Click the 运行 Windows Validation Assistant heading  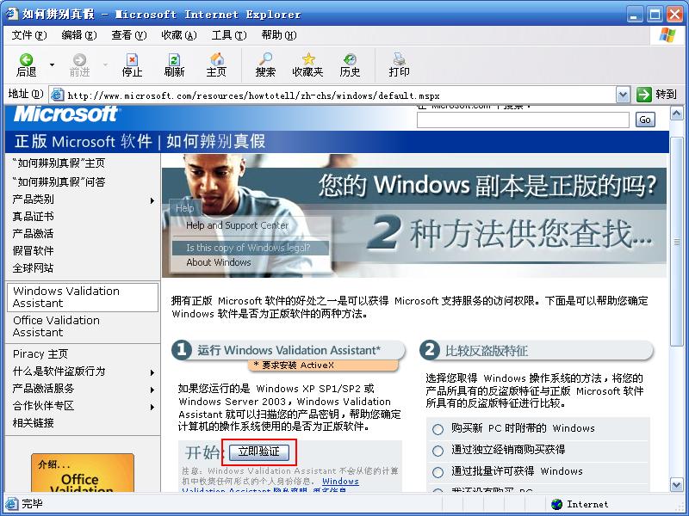289,350
